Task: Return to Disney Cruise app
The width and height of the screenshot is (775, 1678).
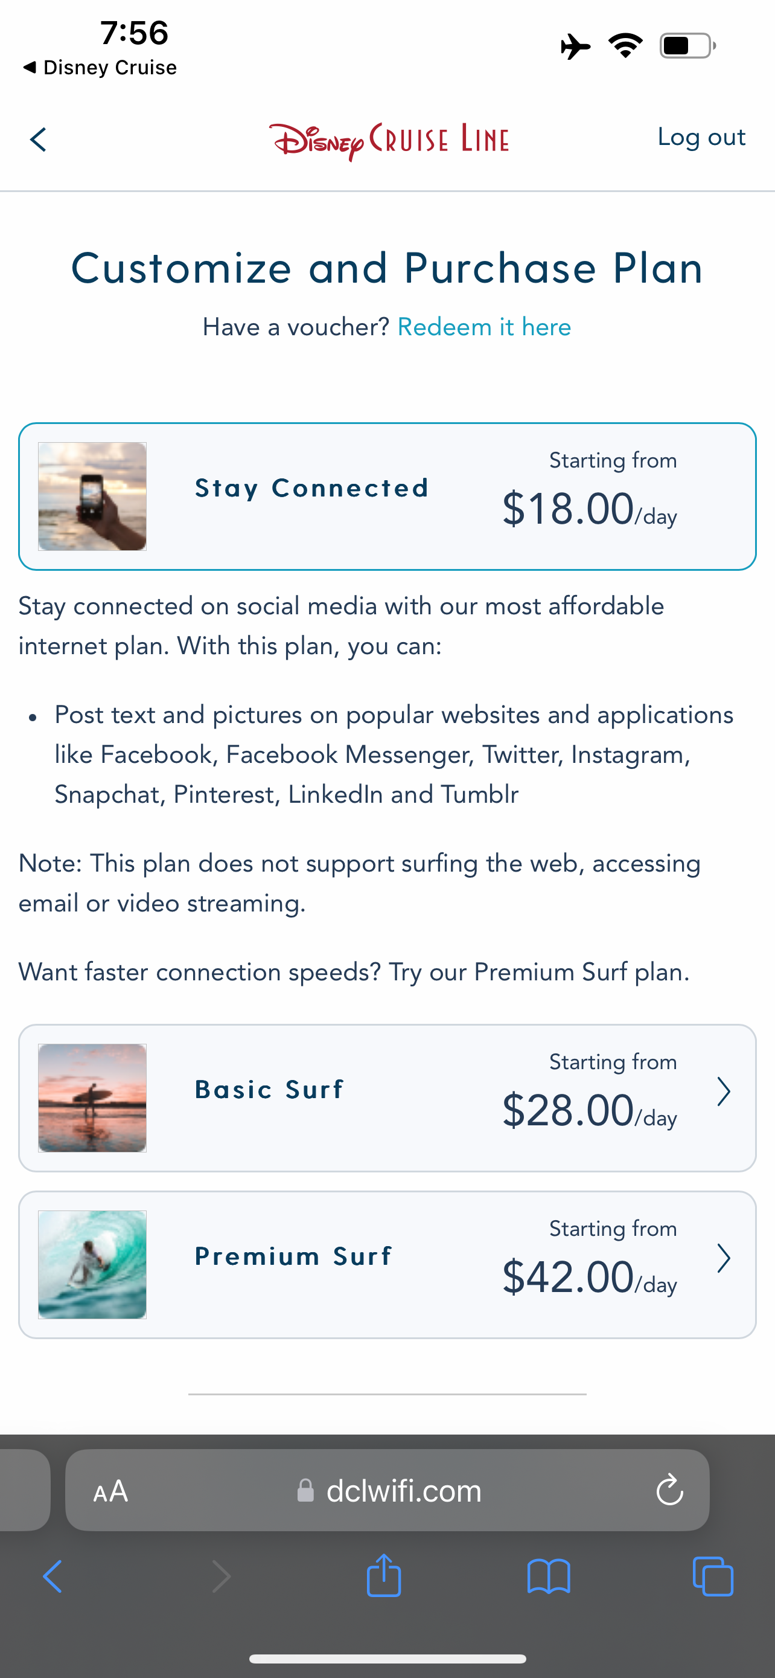Action: click(x=100, y=68)
